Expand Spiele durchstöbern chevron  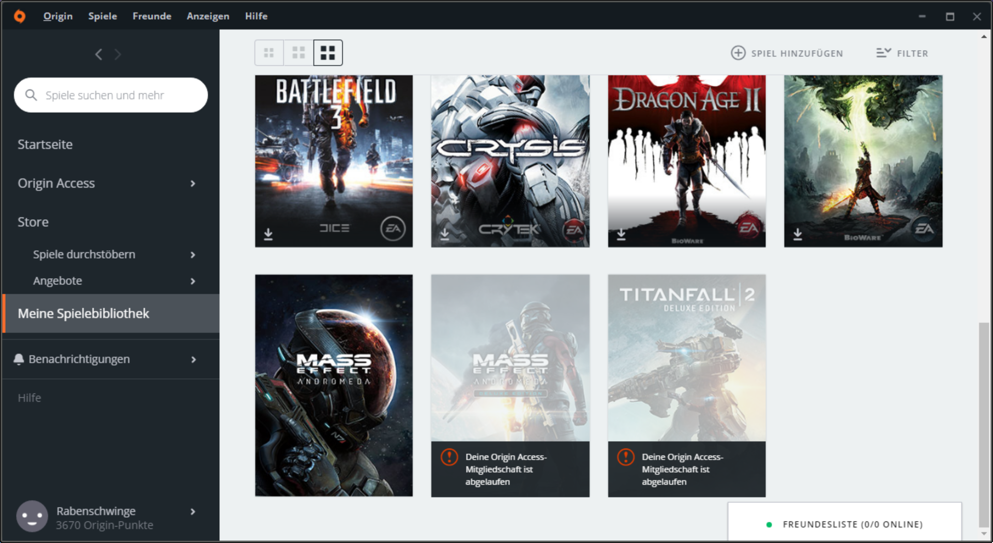click(x=193, y=255)
